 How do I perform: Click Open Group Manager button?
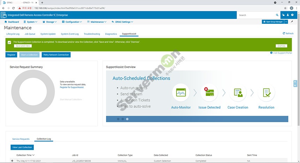(273, 22)
